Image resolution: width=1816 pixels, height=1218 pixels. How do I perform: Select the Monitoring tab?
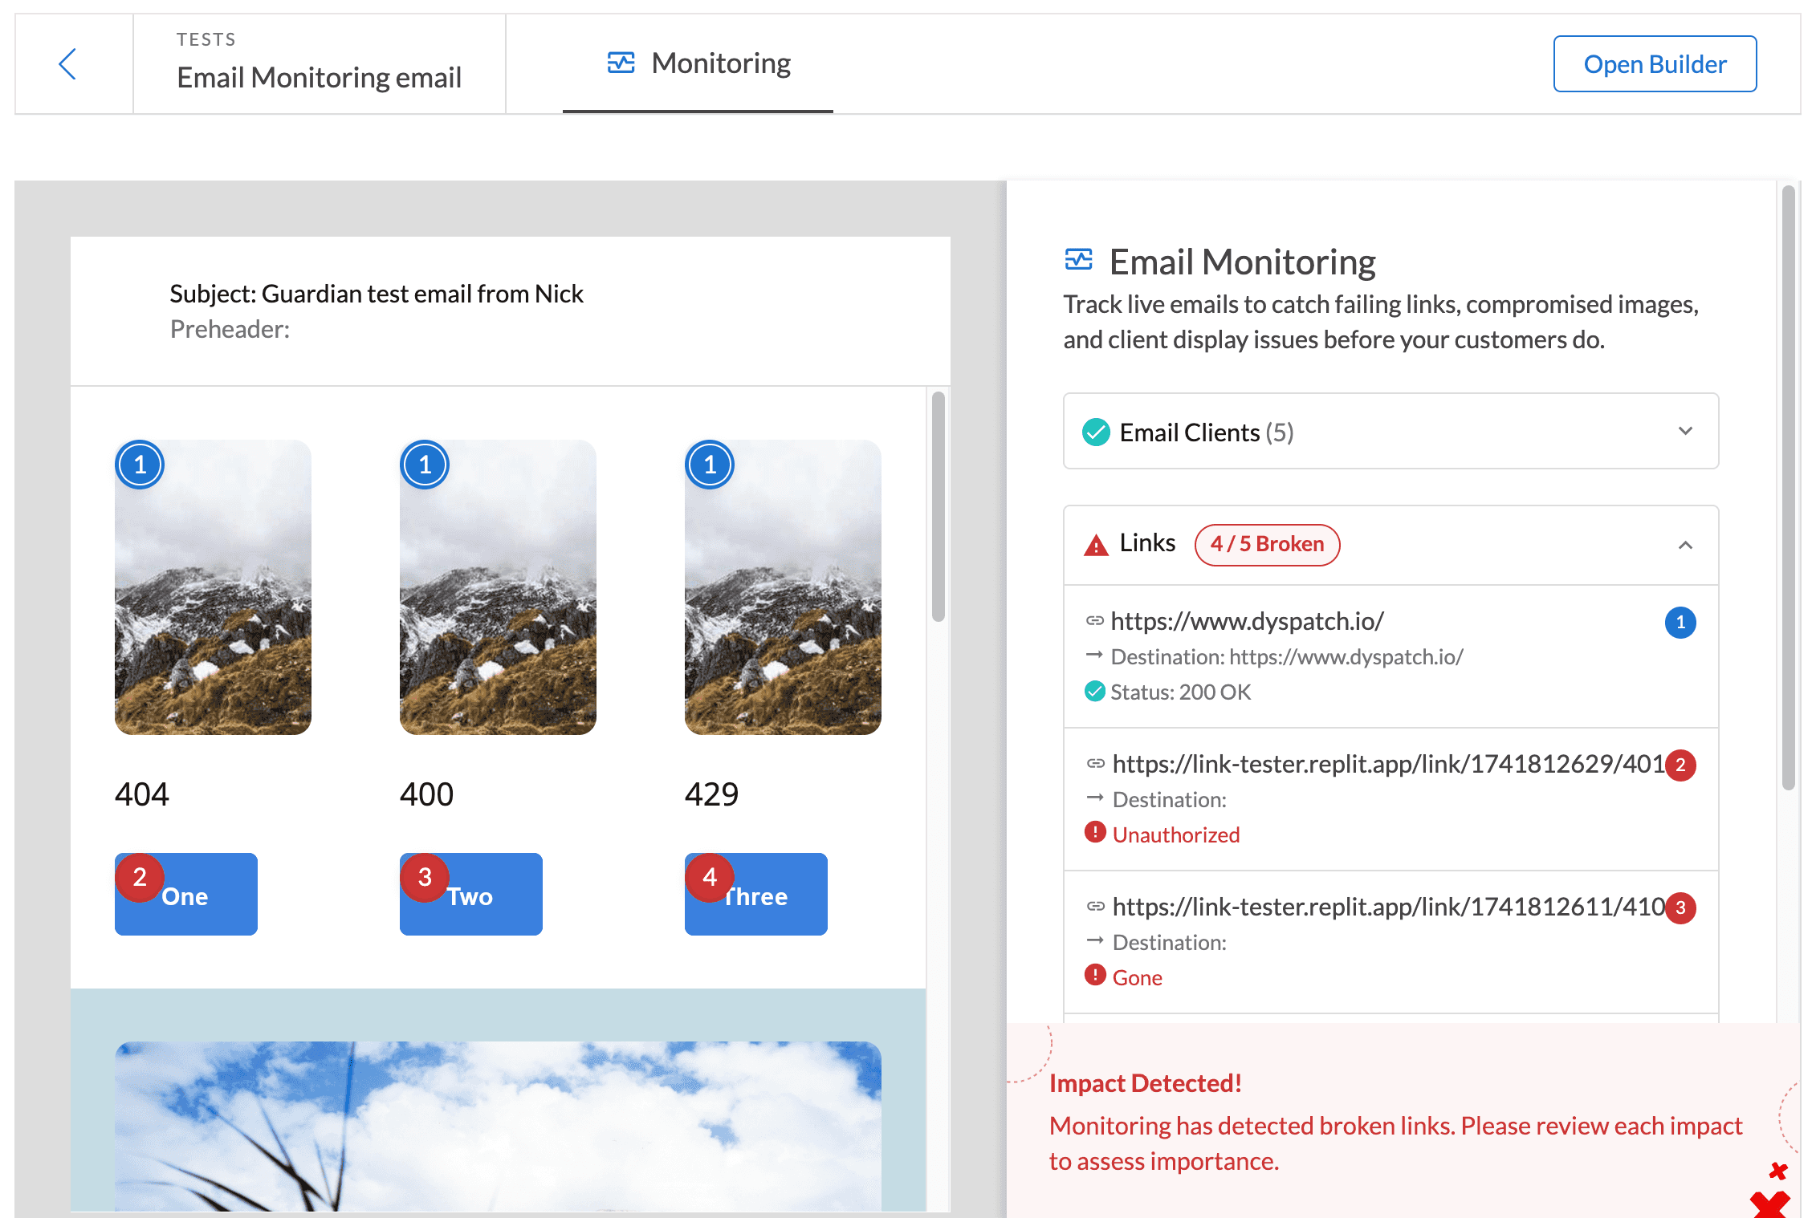click(x=720, y=63)
